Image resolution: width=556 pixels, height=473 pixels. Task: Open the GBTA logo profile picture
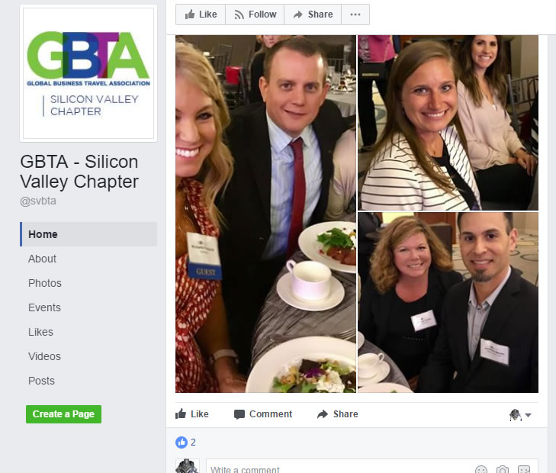click(88, 73)
